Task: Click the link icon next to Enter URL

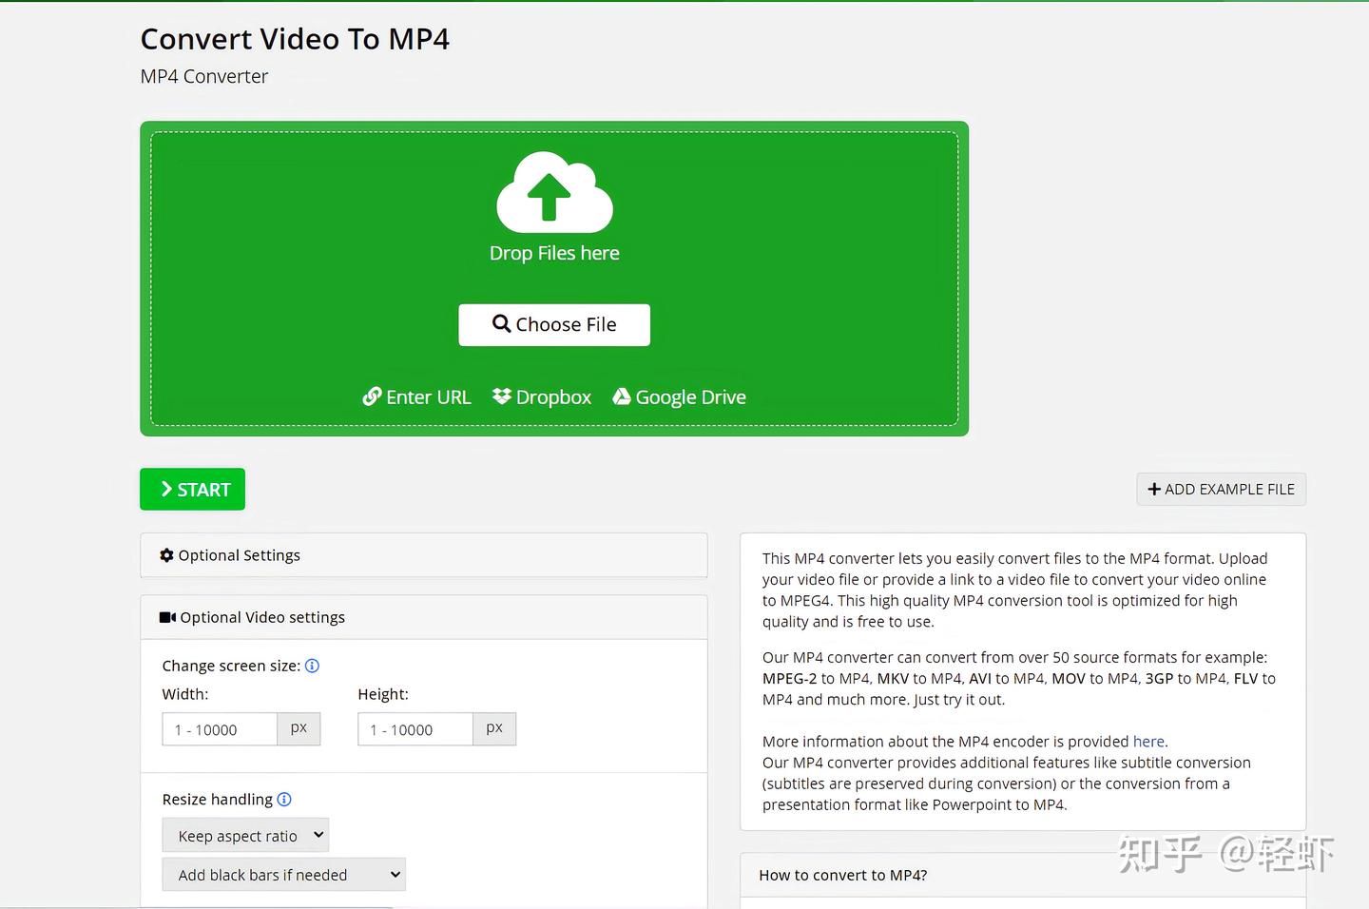Action: point(372,396)
